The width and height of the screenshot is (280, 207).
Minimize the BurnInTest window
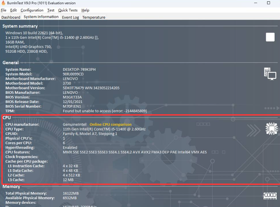pos(256,3)
